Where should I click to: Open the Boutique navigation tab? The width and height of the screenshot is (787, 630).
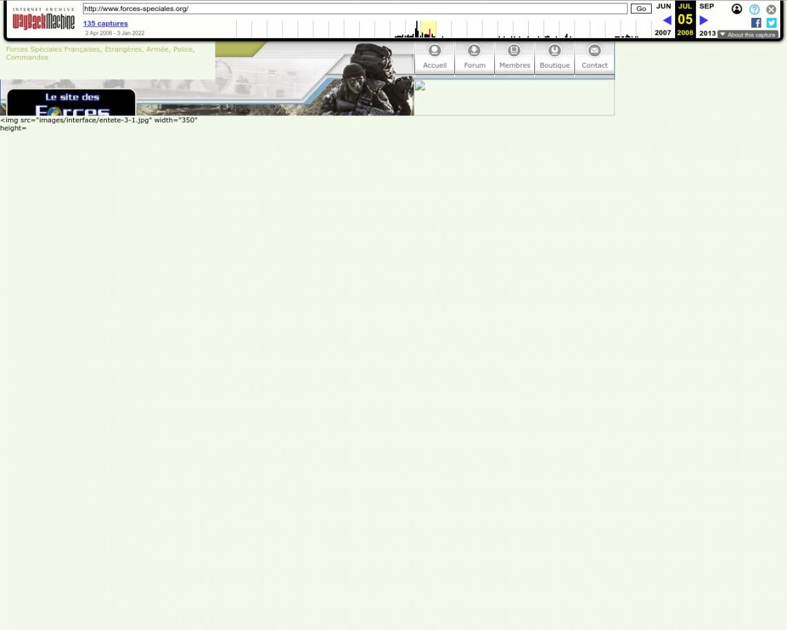(554, 58)
